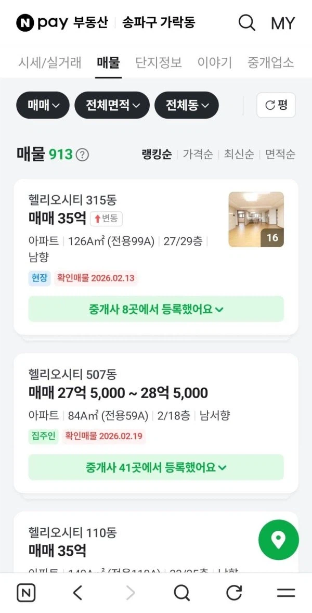Open the 전체동 building filter dropdown

tap(186, 105)
